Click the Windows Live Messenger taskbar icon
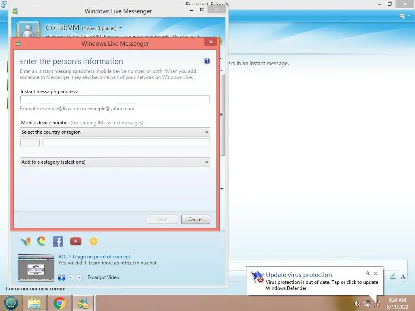 [x=83, y=303]
